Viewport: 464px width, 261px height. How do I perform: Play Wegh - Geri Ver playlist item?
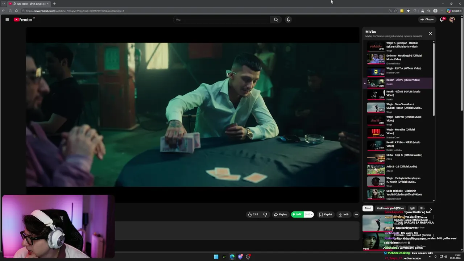pyautogui.click(x=398, y=120)
